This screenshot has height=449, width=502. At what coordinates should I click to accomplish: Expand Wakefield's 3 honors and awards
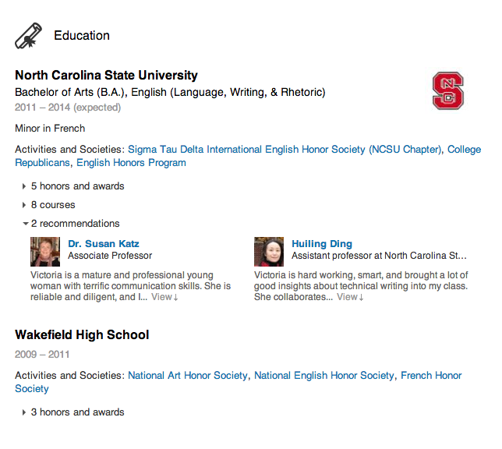73,412
